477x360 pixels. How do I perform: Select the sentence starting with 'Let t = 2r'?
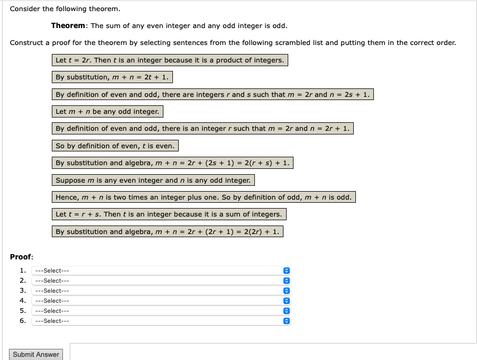(x=170, y=60)
